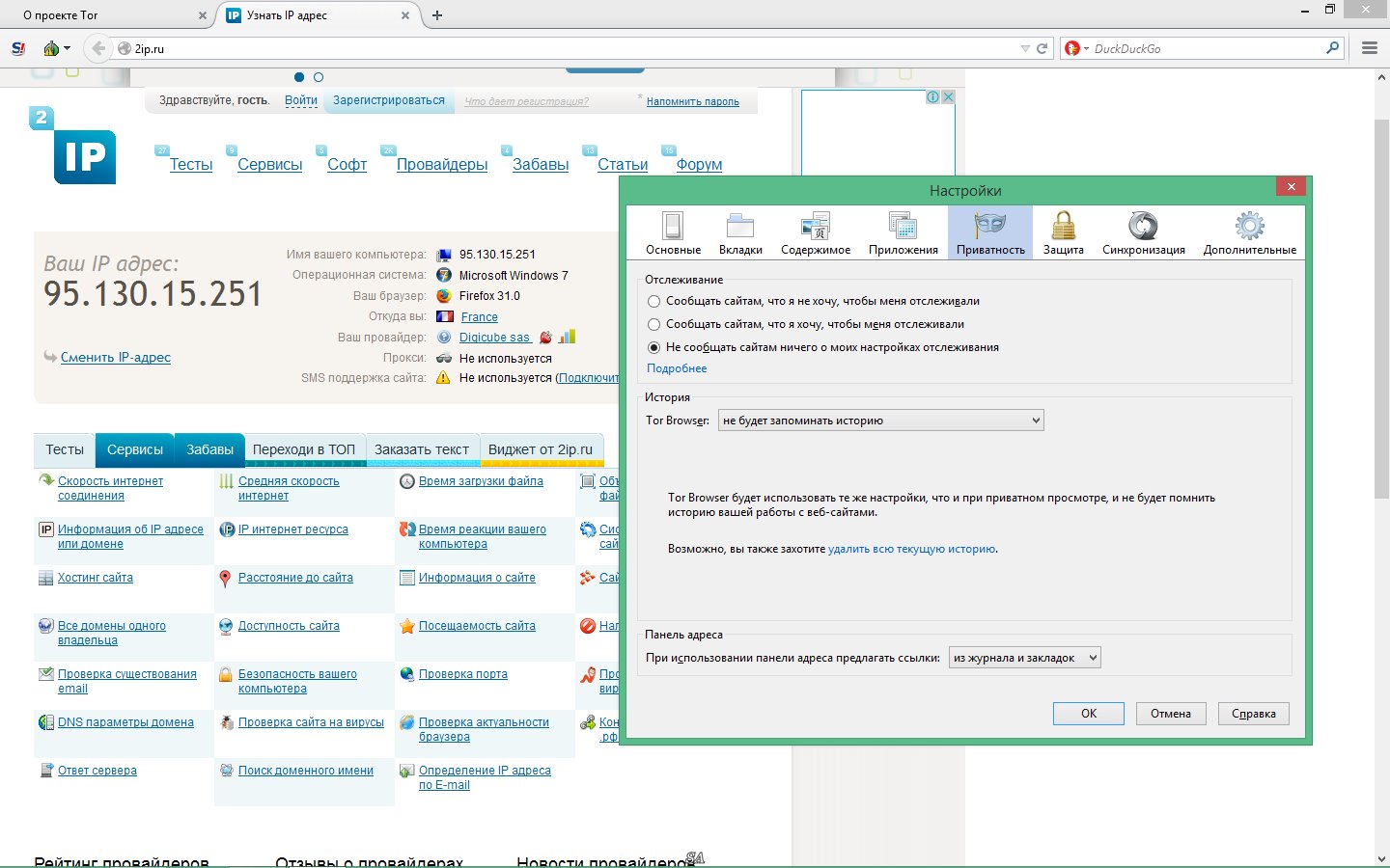
Task: Click the 2IP site logo
Action: (72, 146)
